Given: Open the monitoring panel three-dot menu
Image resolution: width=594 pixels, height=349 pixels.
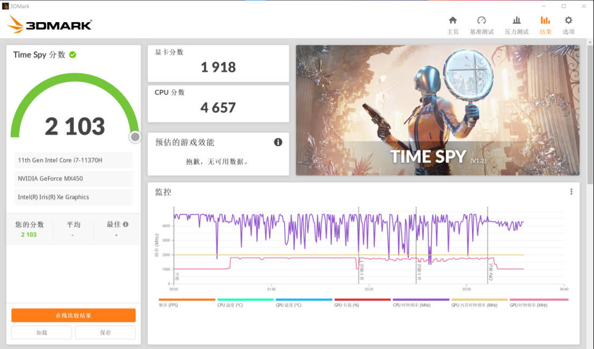Looking at the screenshot, I should click(571, 192).
